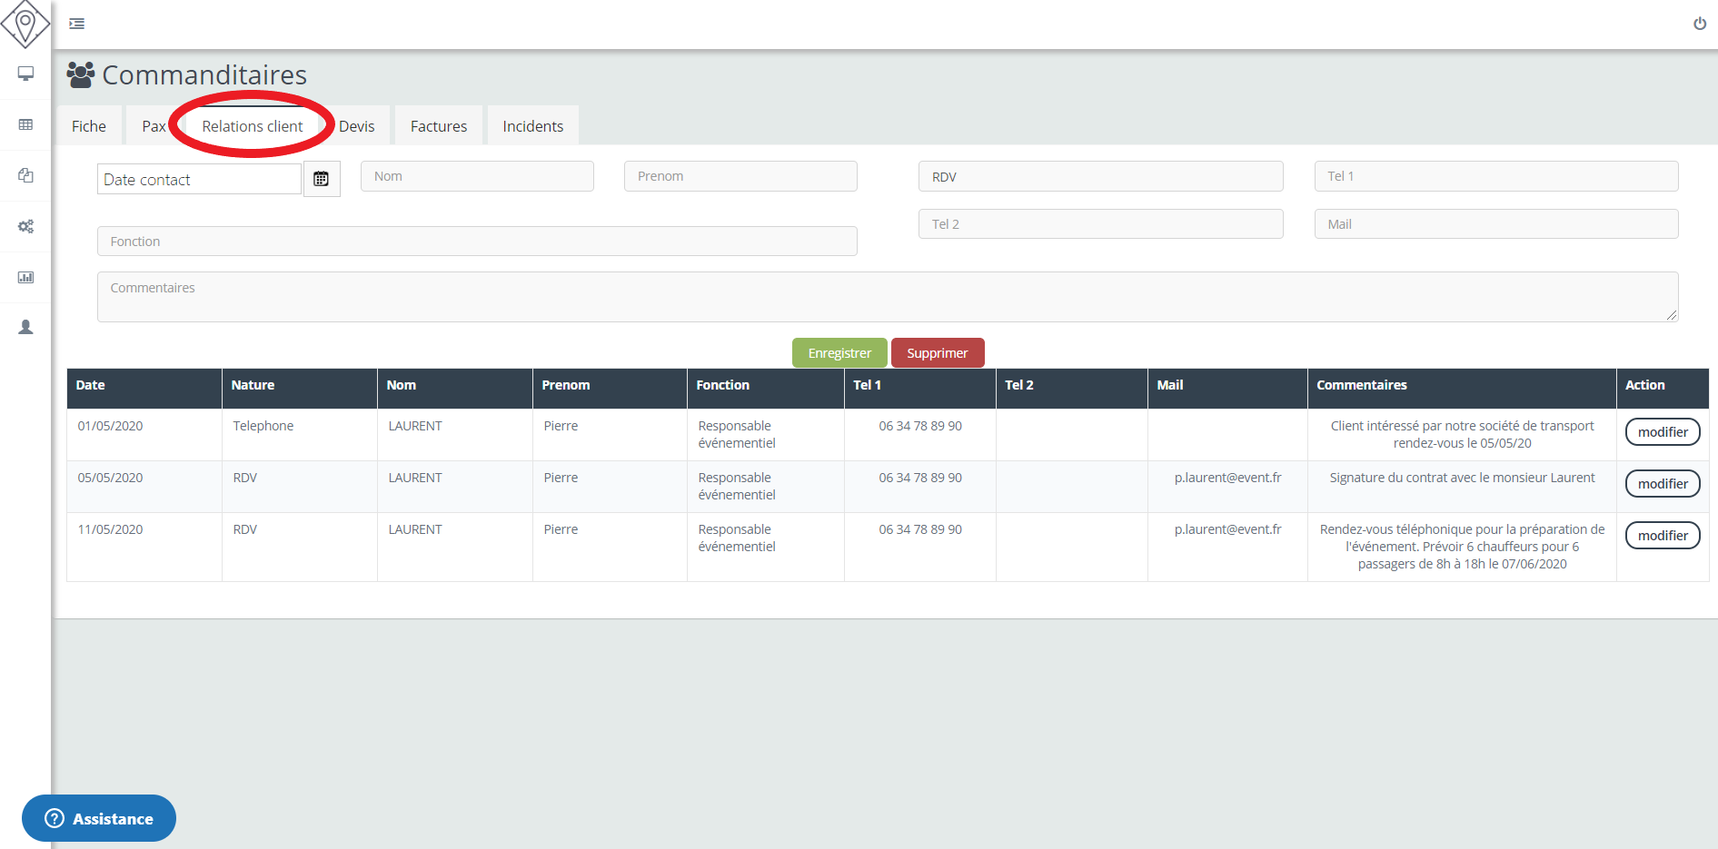Open the gears settings sidebar icon

pos(25,226)
